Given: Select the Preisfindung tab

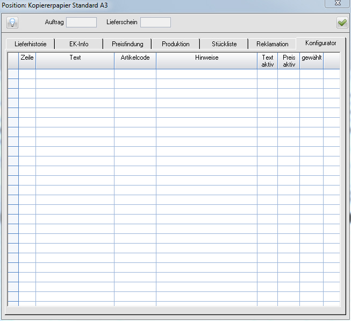Looking at the screenshot, I should 127,44.
